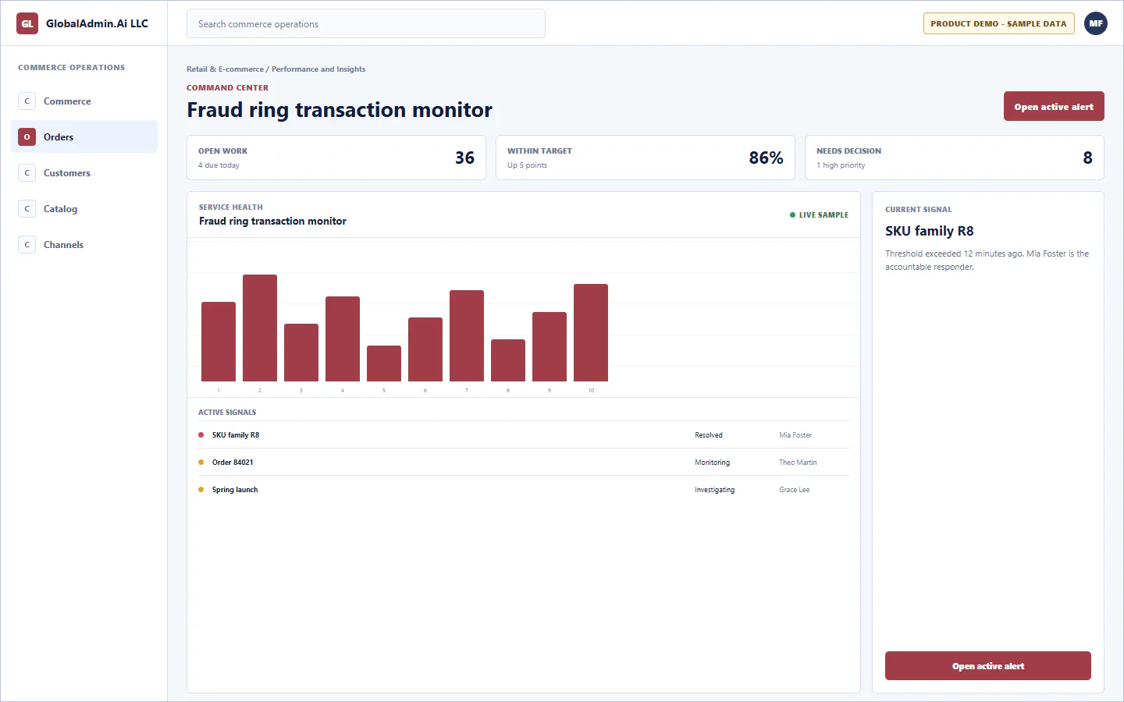Click the Orders sidebar icon
Viewport: 1124px width, 702px height.
(27, 137)
